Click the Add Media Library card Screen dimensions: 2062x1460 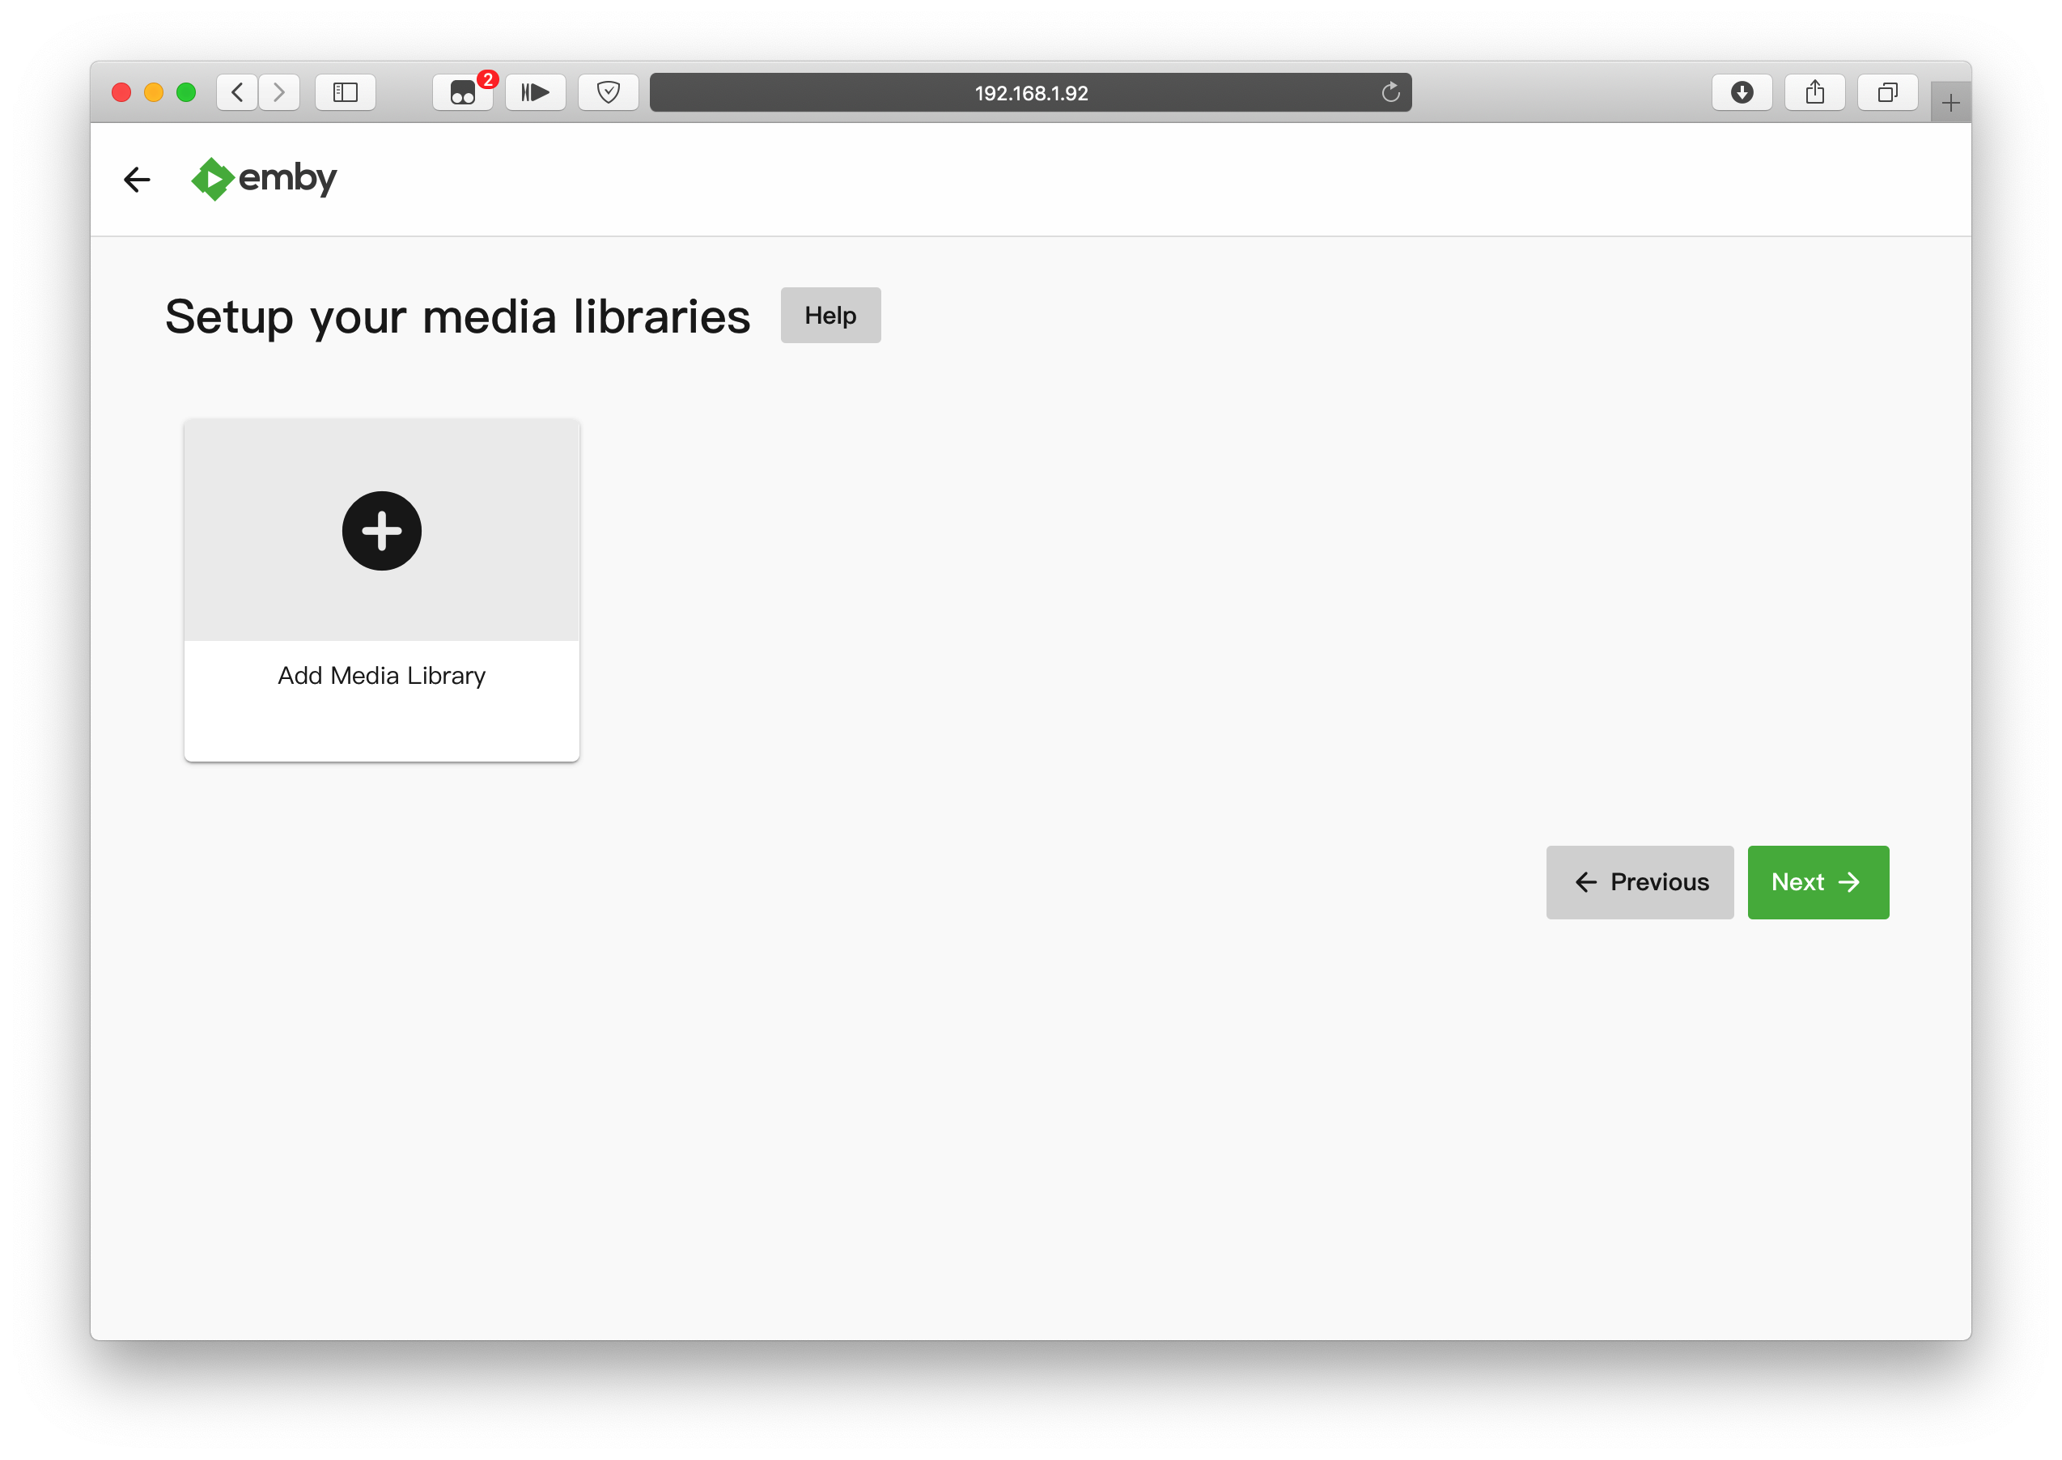point(381,591)
